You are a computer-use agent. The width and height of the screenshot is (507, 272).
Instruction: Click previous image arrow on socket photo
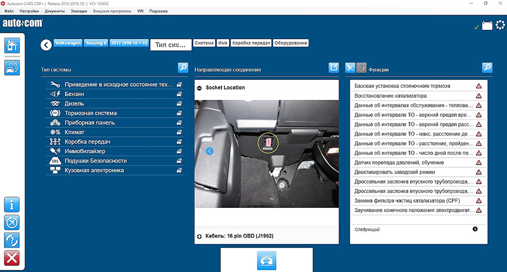tap(210, 151)
